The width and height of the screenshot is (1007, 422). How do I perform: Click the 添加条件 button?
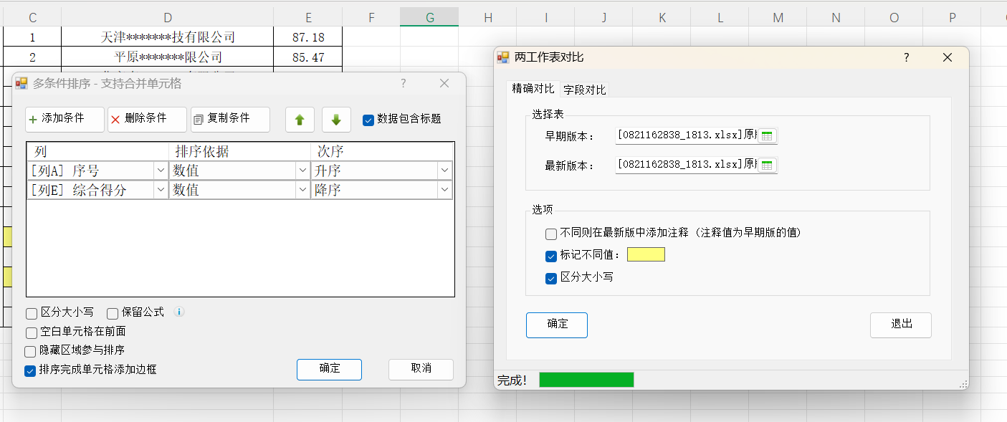[65, 120]
